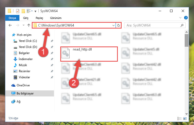194x125 pixels.
Task: Unpin Yerel Disk (C:) using its pin icon
Action: coord(52,41)
